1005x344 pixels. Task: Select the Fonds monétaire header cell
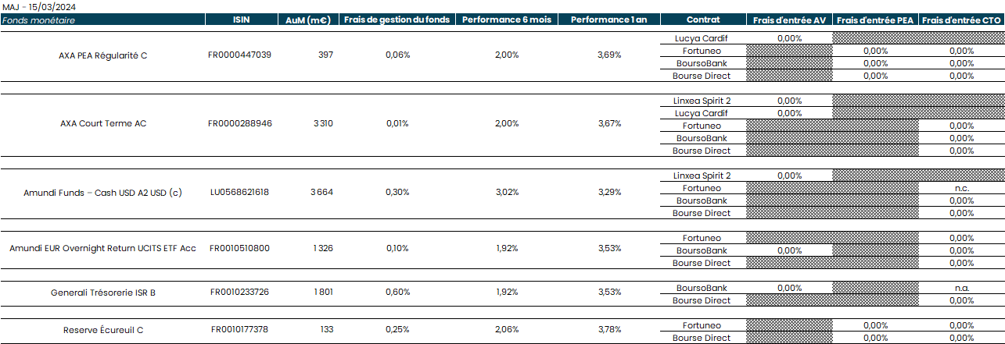point(102,20)
